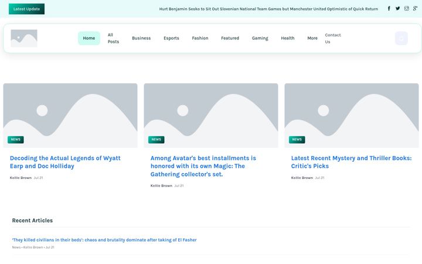422x264 pixels.
Task: Open the All Posts menu item
Action: click(x=113, y=38)
